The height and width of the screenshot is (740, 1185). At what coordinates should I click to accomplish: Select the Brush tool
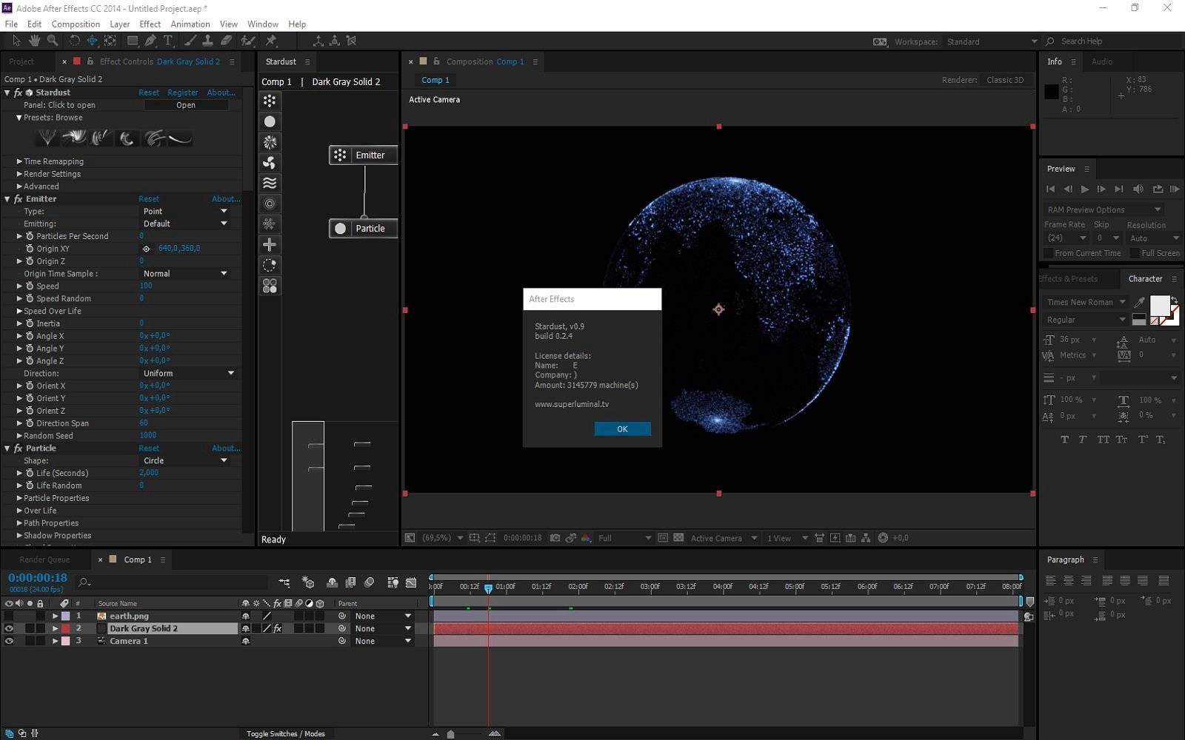click(191, 41)
